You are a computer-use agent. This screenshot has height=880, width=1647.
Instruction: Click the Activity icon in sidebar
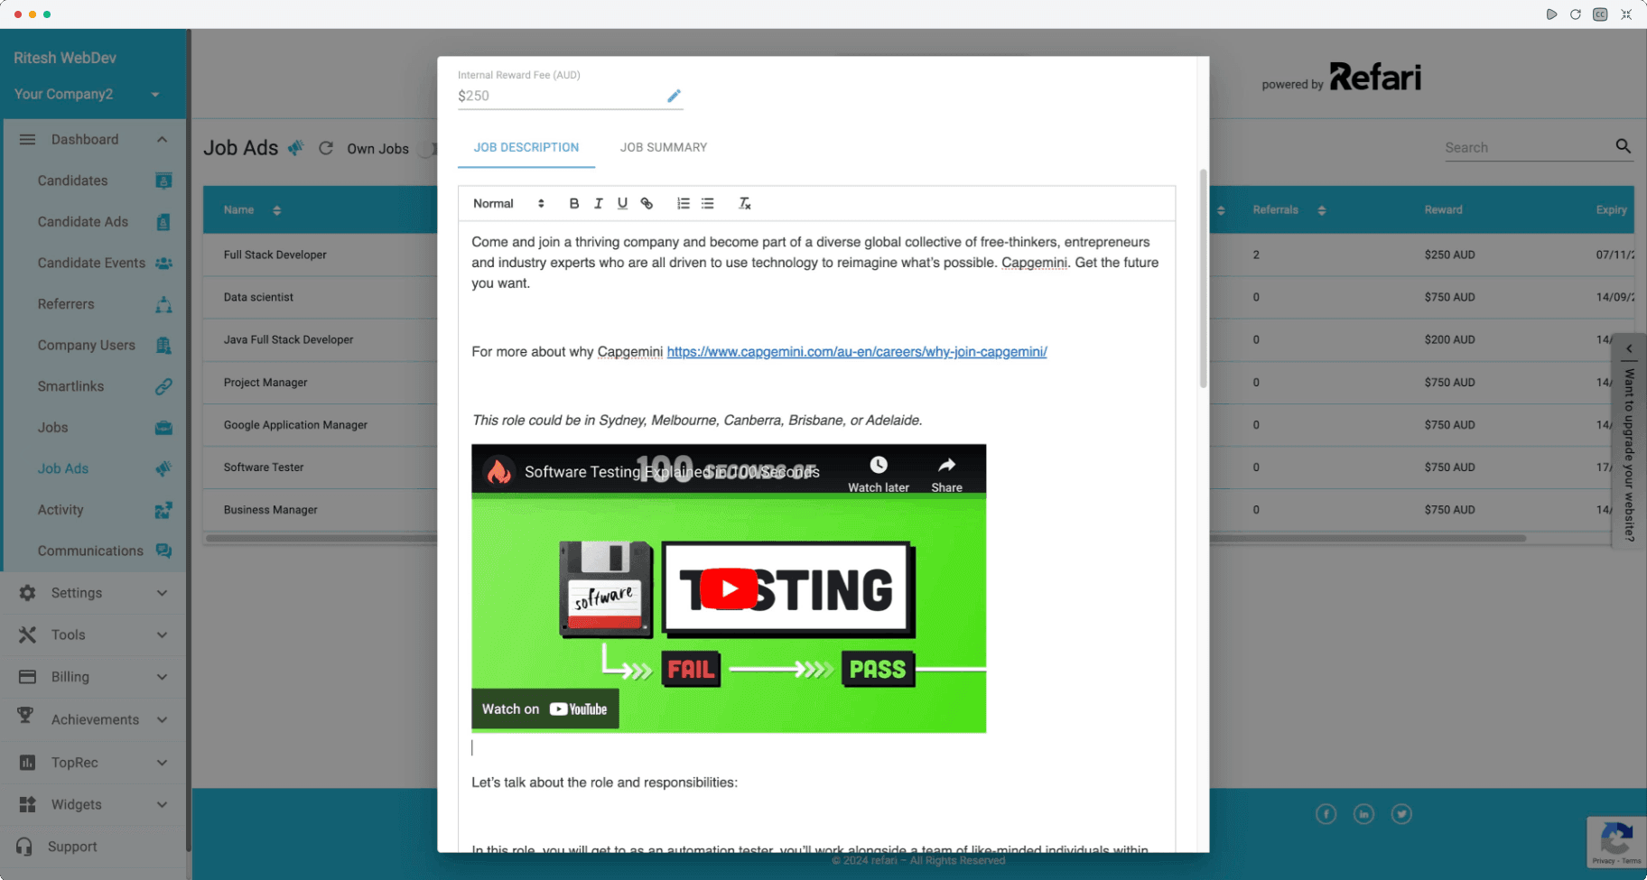(x=163, y=510)
